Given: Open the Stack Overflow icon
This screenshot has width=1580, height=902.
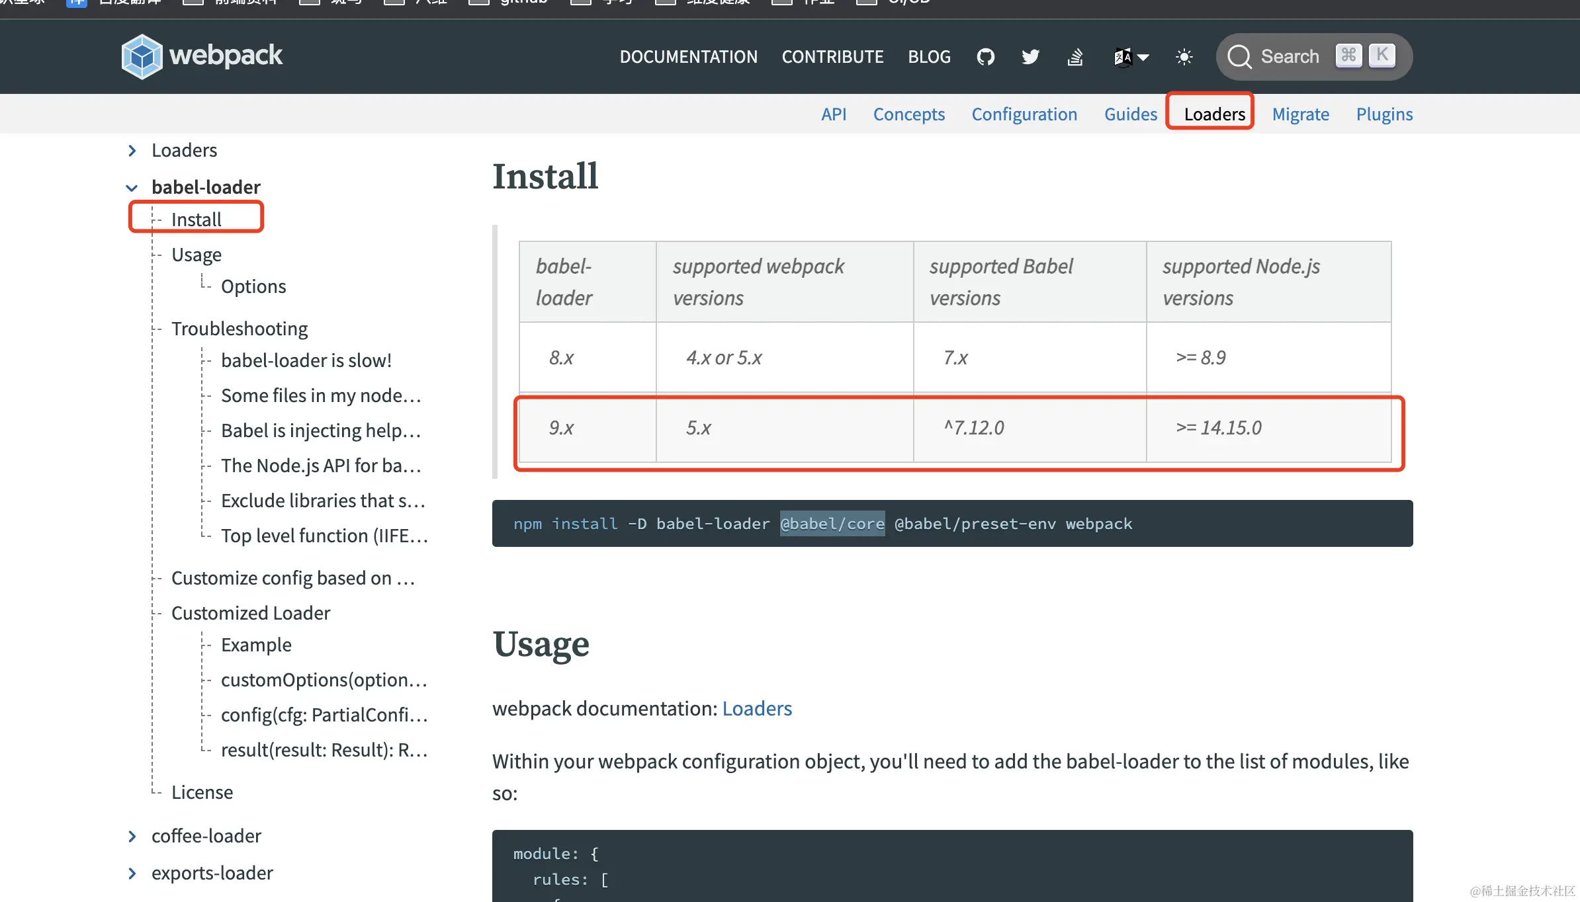Looking at the screenshot, I should (x=1075, y=57).
